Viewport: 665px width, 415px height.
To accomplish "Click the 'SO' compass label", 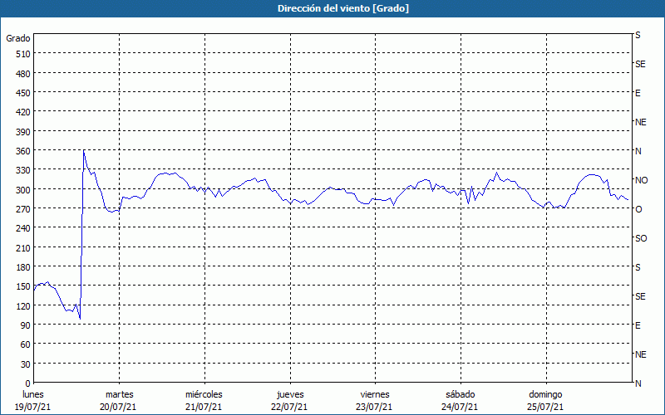I will click(x=641, y=238).
